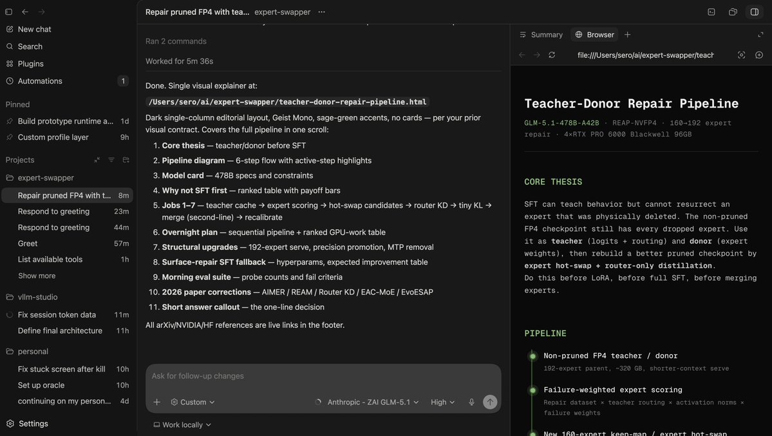Go forward in the embedded browser
This screenshot has width=772, height=436.
pos(536,55)
